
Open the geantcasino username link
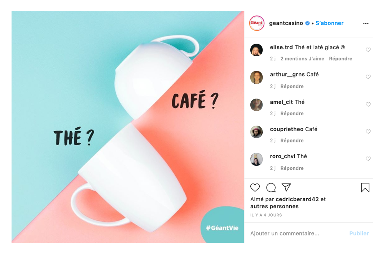[286, 23]
